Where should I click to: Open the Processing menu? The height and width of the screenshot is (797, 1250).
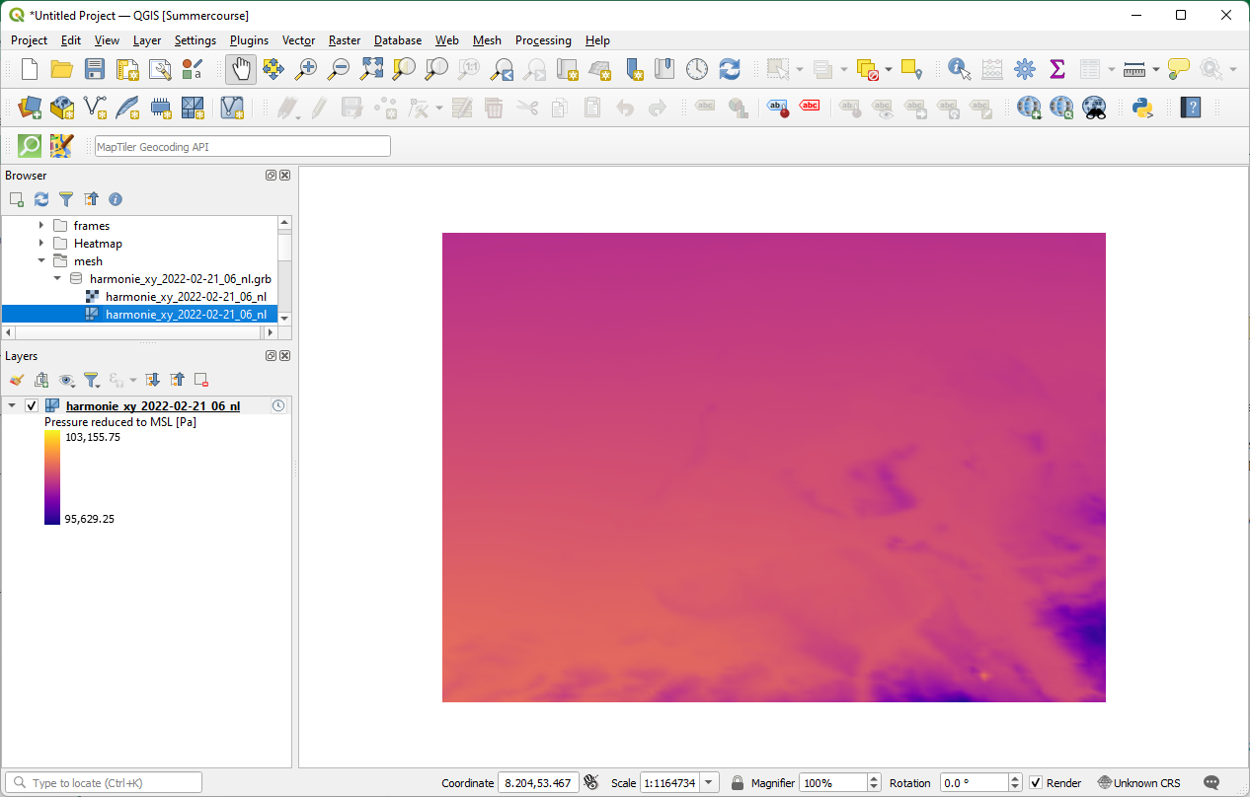click(x=543, y=40)
